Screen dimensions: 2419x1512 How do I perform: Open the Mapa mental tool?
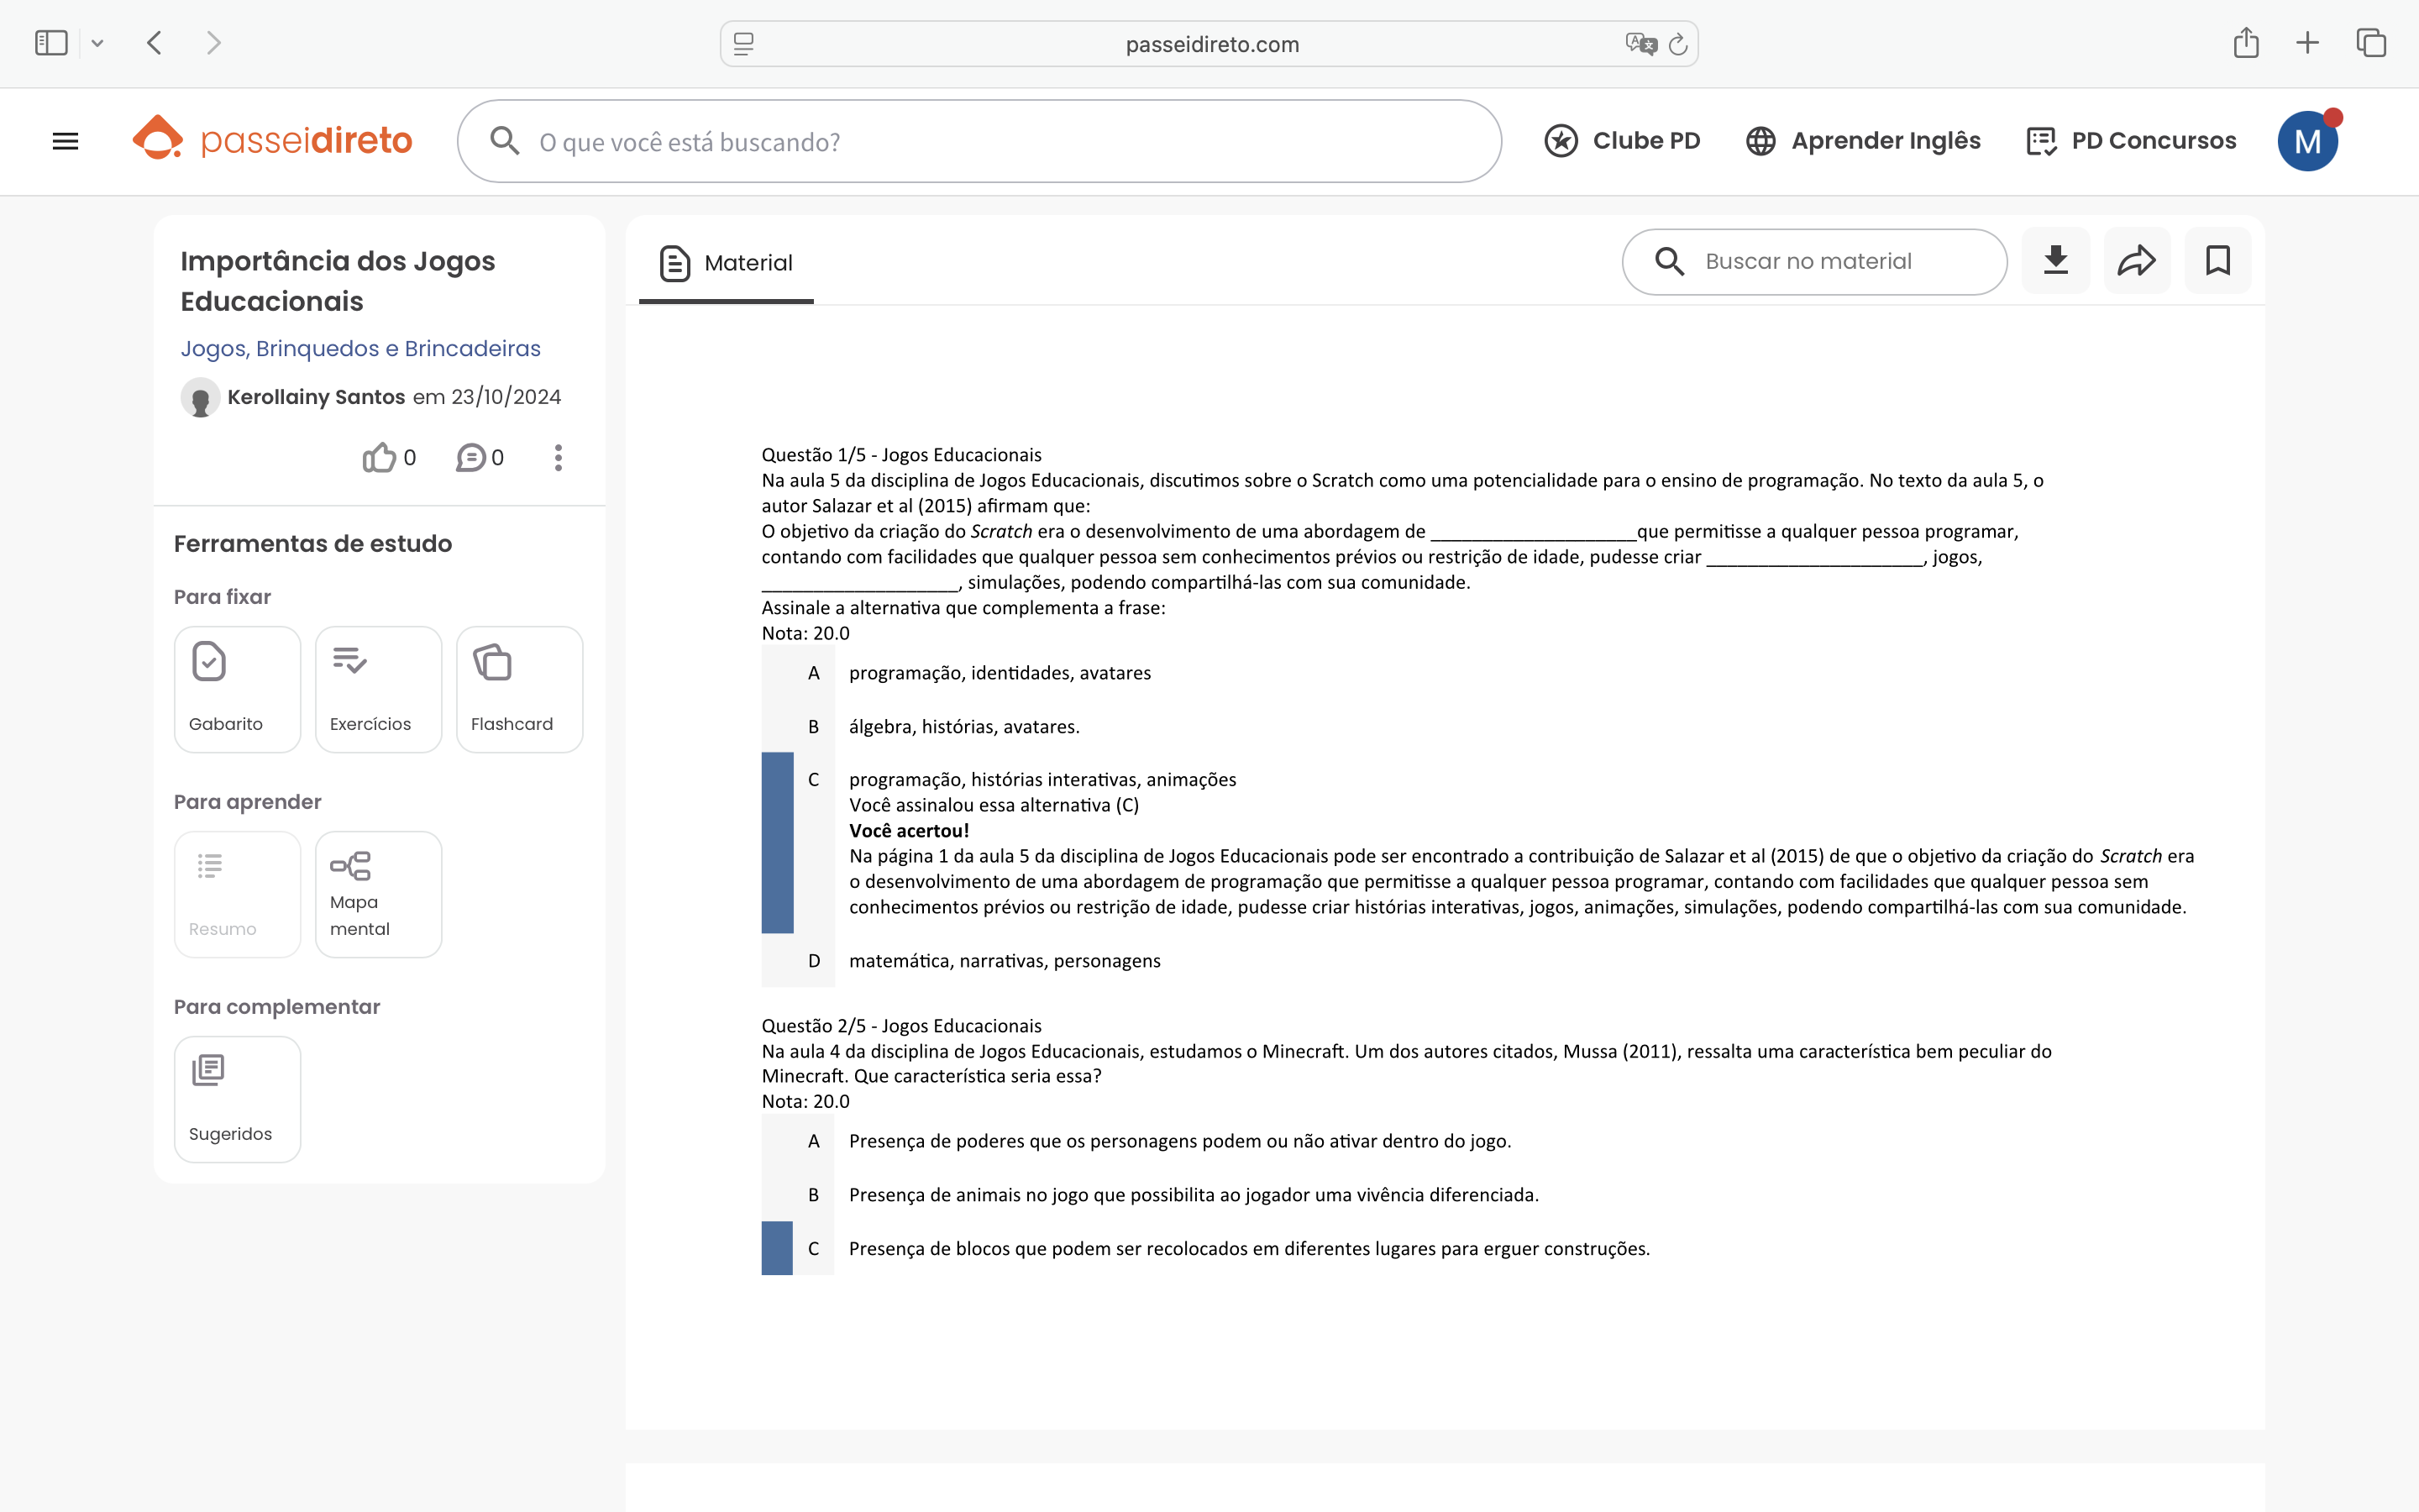tap(378, 894)
